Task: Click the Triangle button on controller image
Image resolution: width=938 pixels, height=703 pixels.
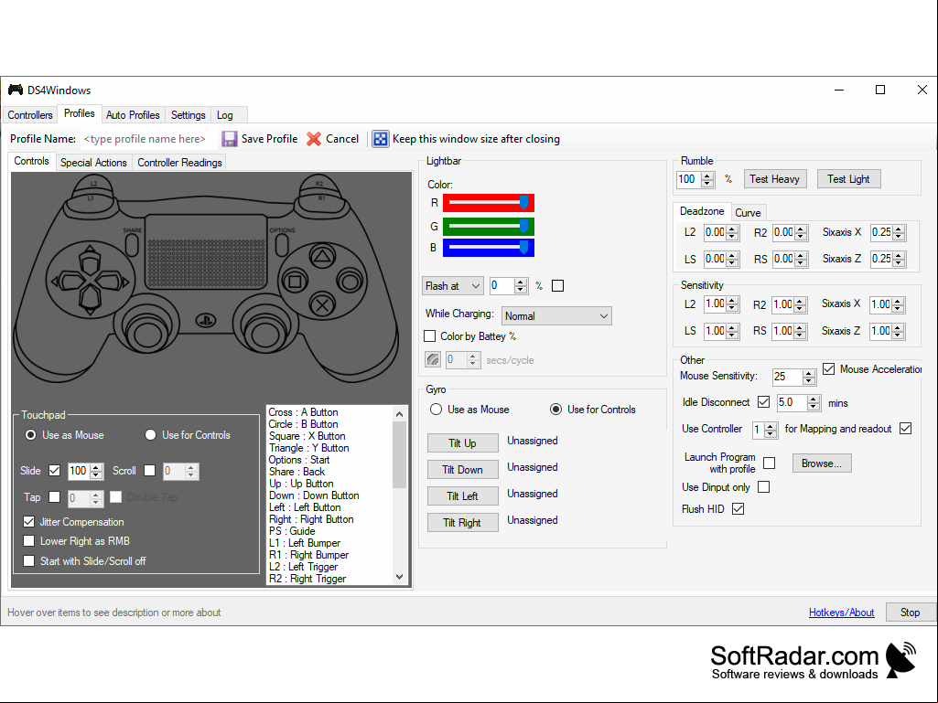Action: click(x=322, y=258)
